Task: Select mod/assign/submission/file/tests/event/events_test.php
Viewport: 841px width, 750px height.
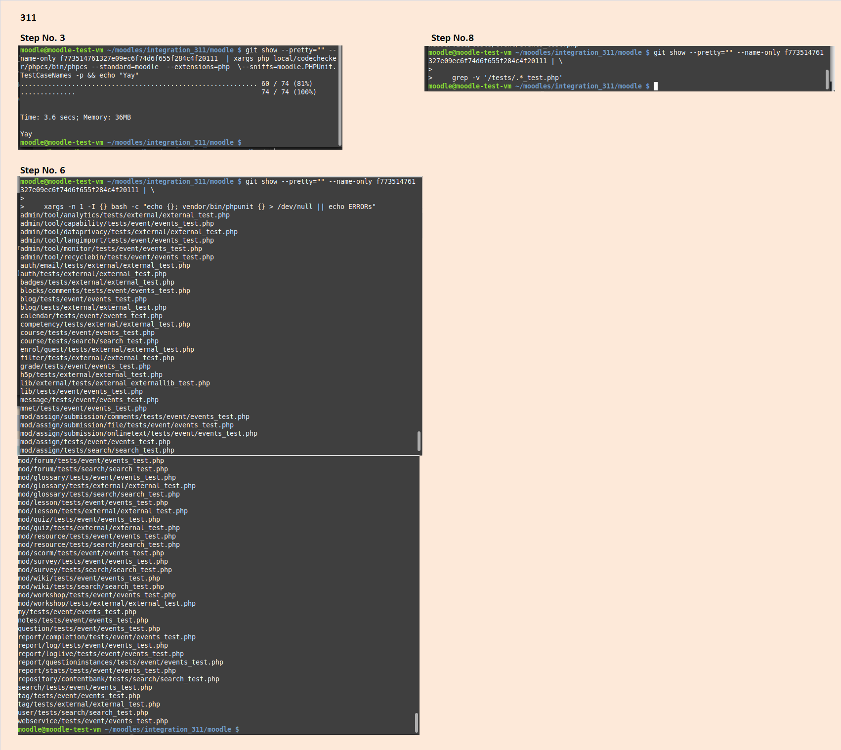Action: coord(127,425)
